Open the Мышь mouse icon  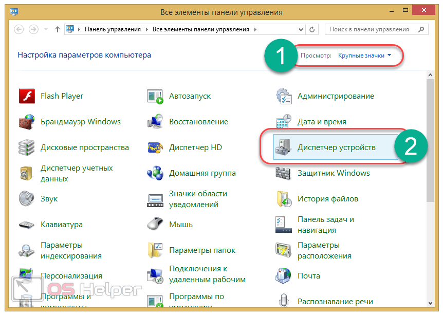click(x=155, y=225)
